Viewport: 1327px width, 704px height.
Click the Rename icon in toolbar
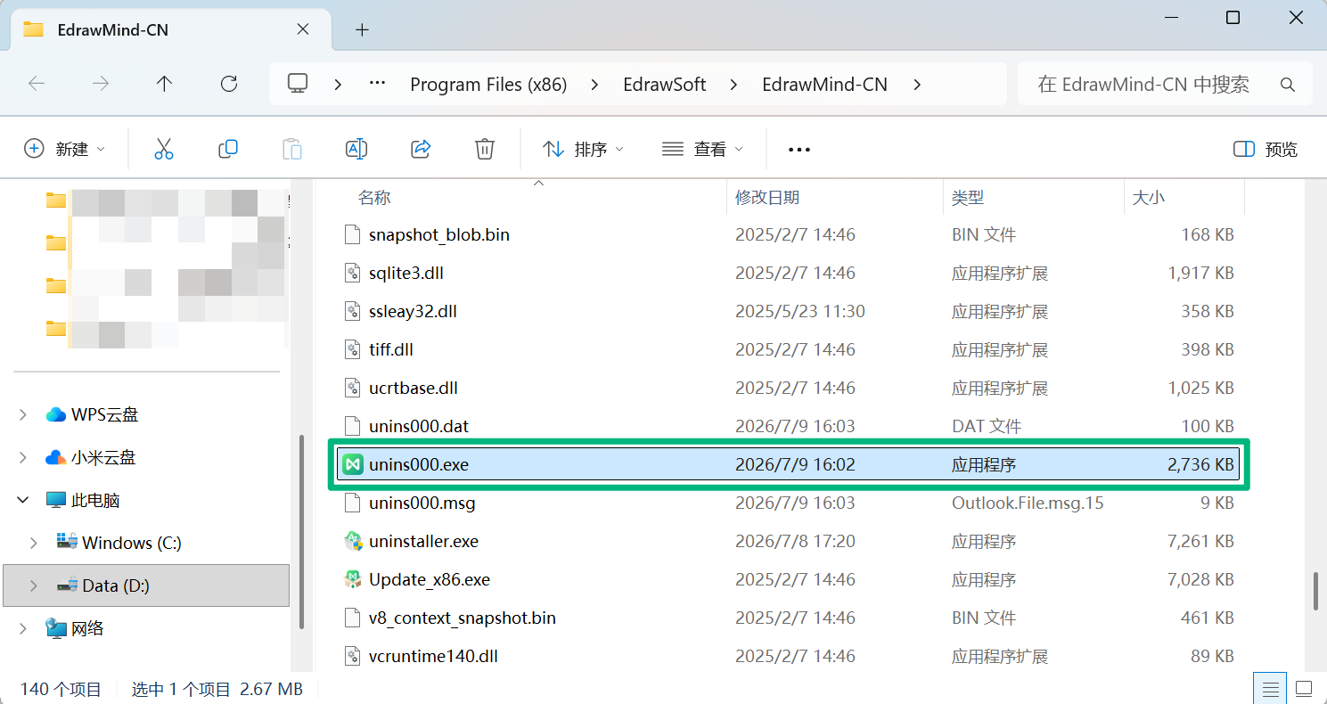(356, 149)
